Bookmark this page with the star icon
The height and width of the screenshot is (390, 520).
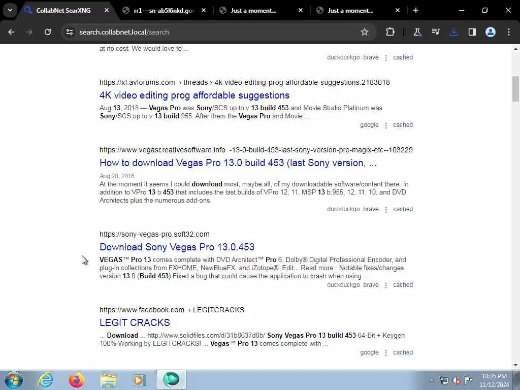point(365,32)
